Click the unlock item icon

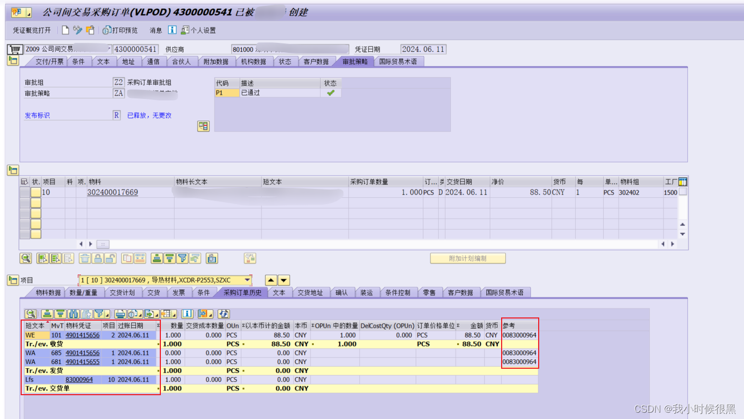tap(110, 259)
